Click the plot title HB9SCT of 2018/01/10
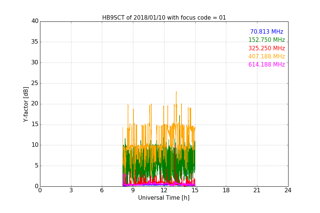Screen dimensions: 320x213 pos(164,18)
